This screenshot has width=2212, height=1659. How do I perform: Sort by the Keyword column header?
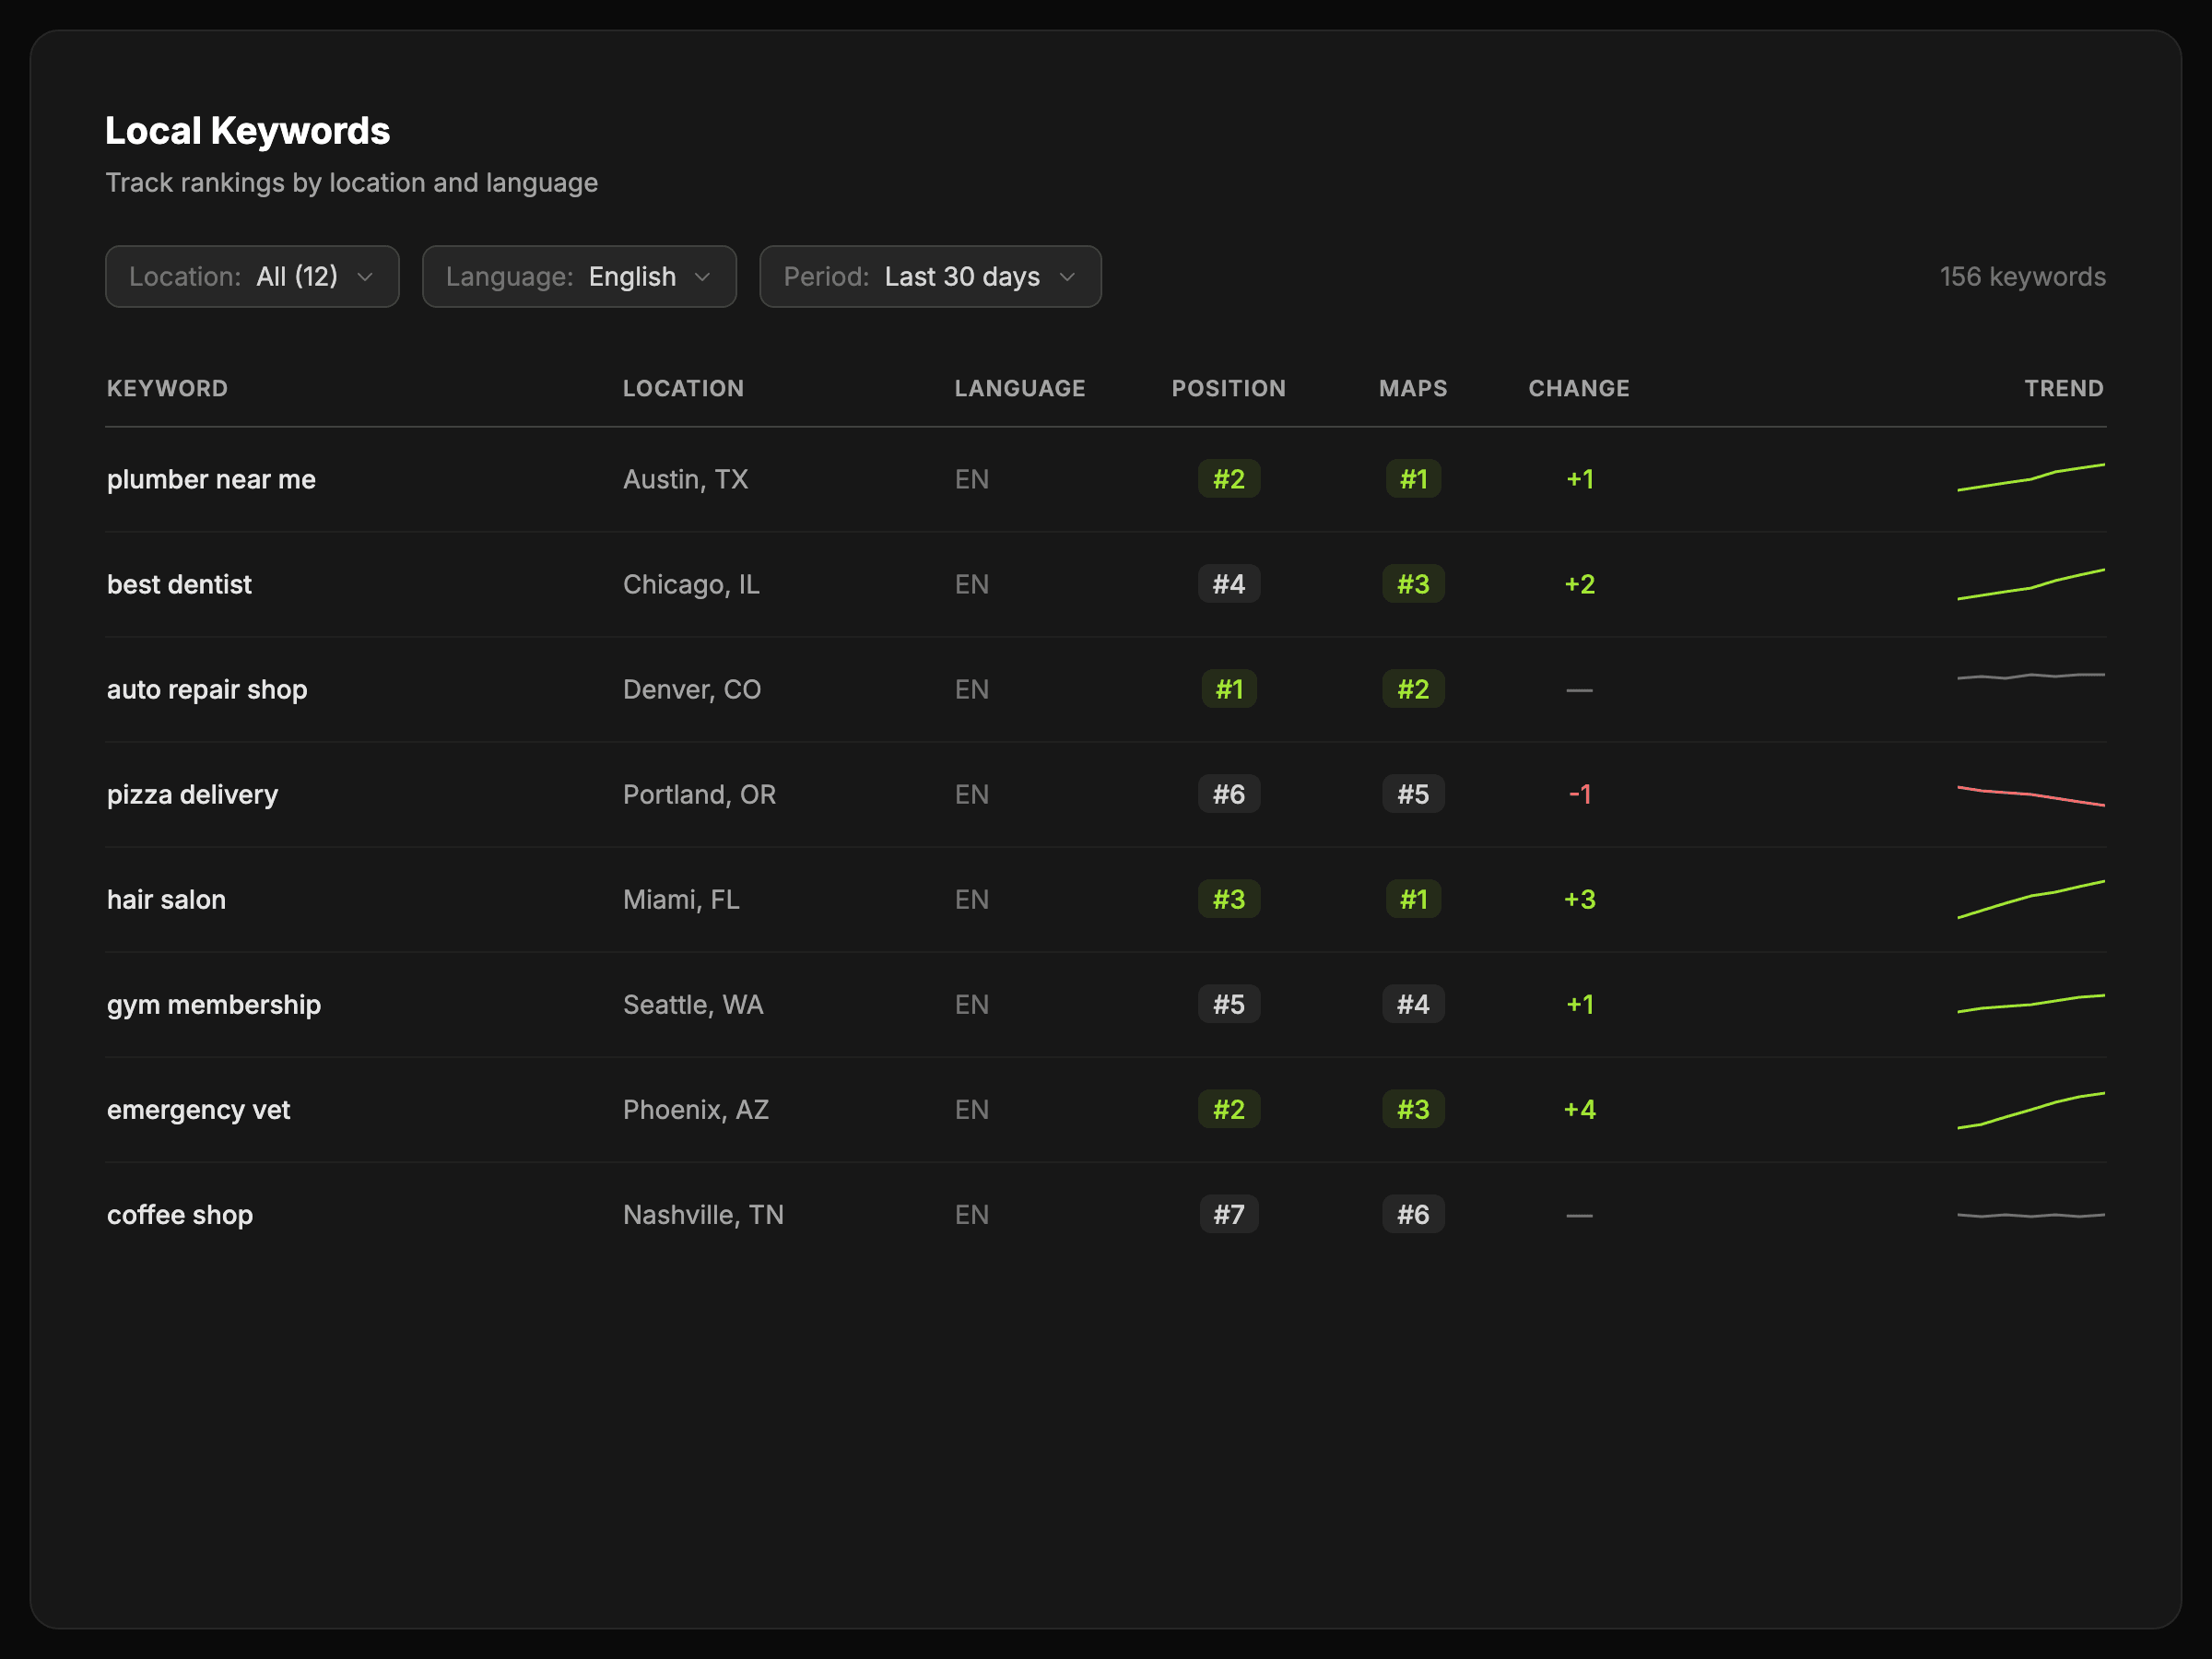tap(167, 388)
